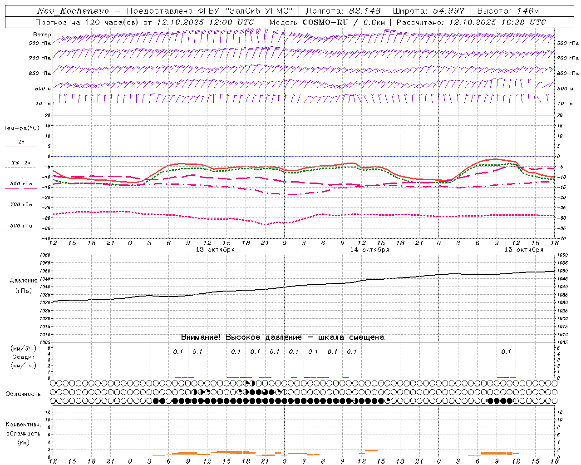This screenshot has height=465, width=581.
Task: Click the '700 гПа' temperature legend entry
Action: click(x=21, y=204)
